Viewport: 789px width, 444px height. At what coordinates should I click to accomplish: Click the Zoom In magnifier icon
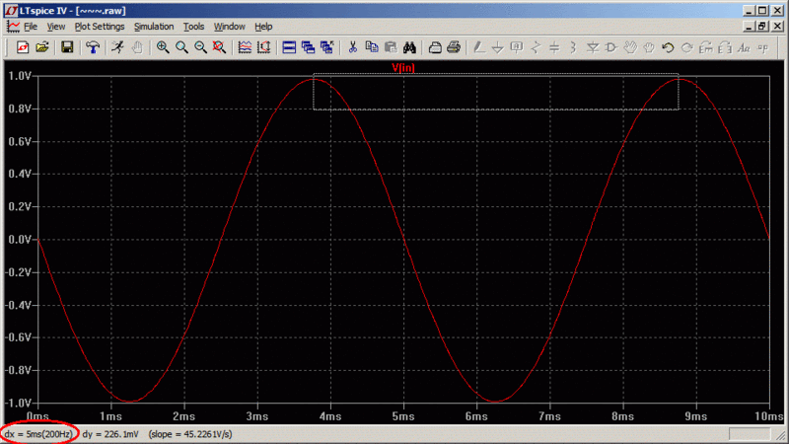coord(163,46)
